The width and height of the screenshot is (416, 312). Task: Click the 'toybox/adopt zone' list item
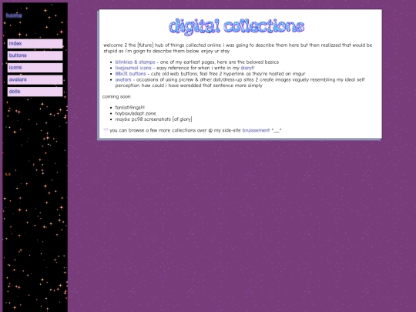[136, 113]
